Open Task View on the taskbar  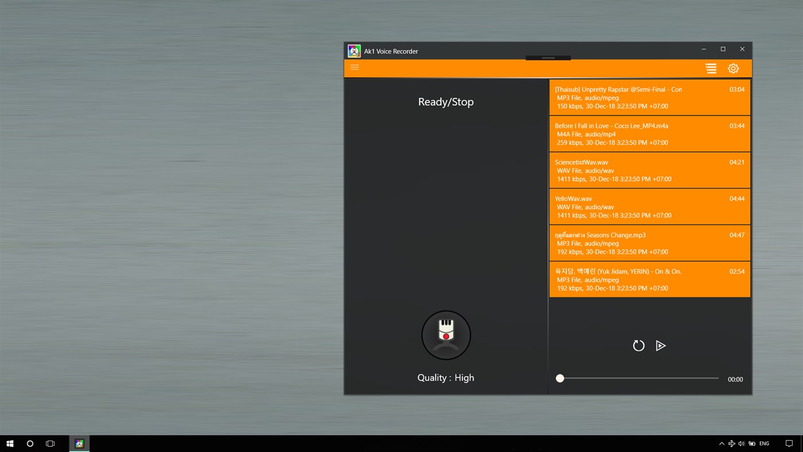(x=49, y=443)
